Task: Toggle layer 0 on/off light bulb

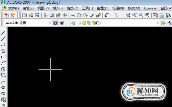Action: [80, 23]
